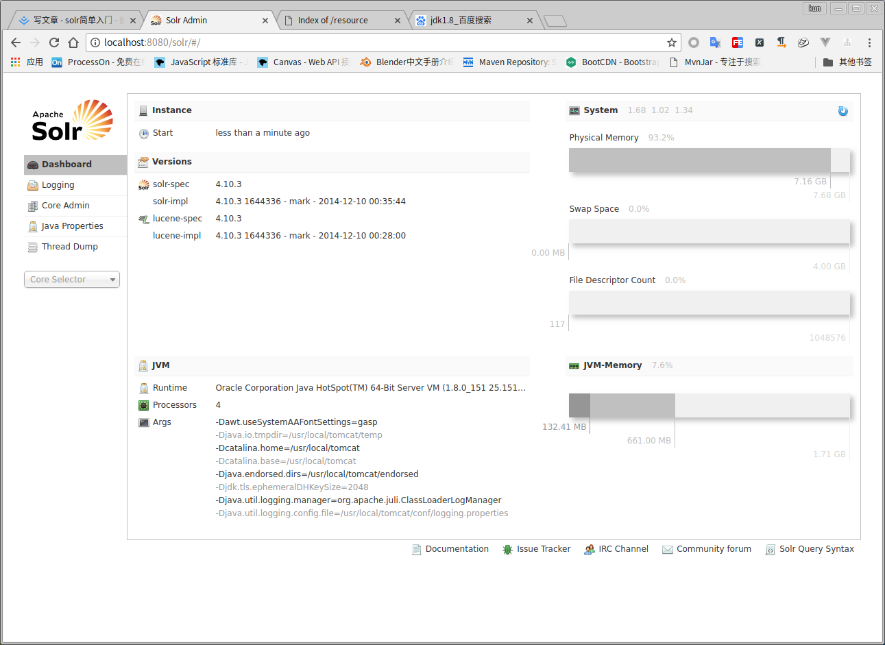This screenshot has width=885, height=645.
Task: Click the Apache Solr logo
Action: point(72,121)
